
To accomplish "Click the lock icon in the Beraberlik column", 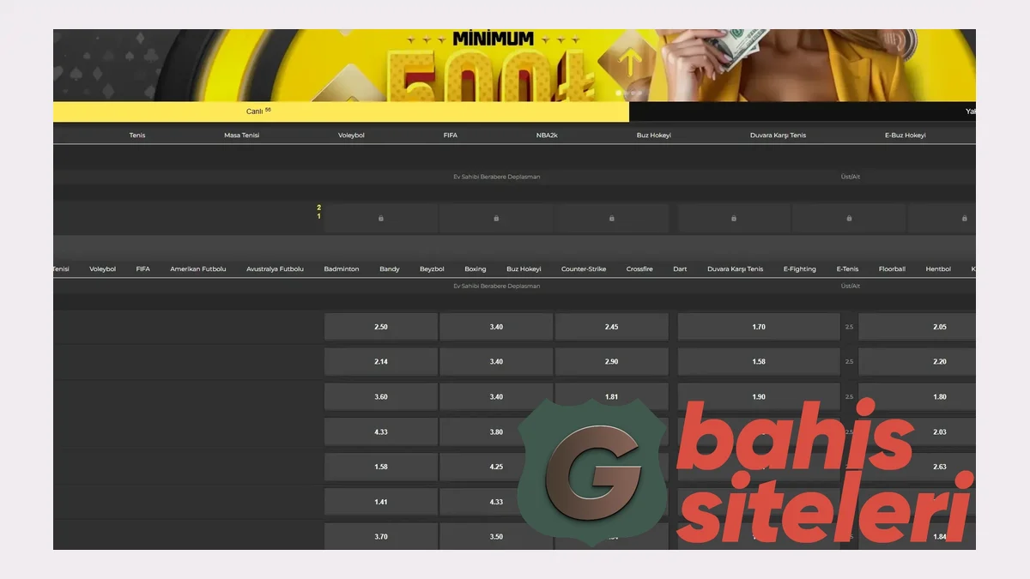I will [496, 219].
